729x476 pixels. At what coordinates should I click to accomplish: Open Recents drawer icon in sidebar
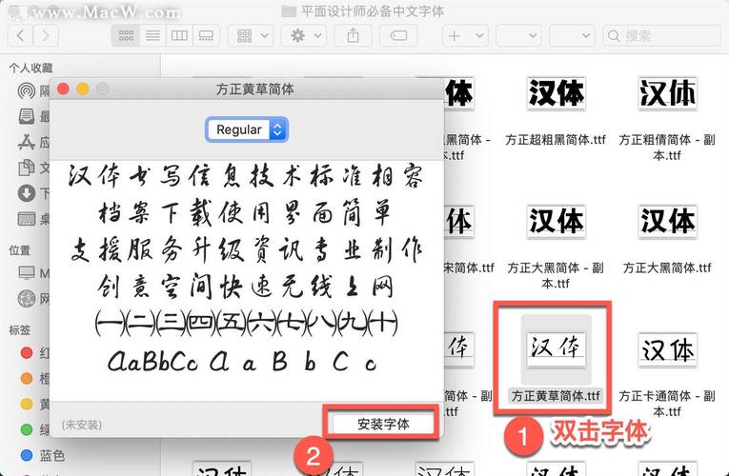pos(27,116)
